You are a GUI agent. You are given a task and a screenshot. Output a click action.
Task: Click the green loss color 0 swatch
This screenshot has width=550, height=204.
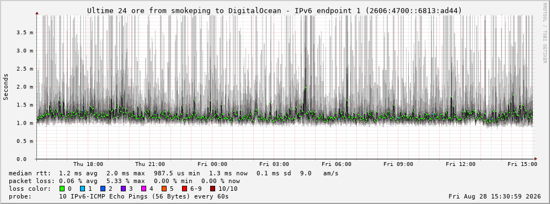62,189
